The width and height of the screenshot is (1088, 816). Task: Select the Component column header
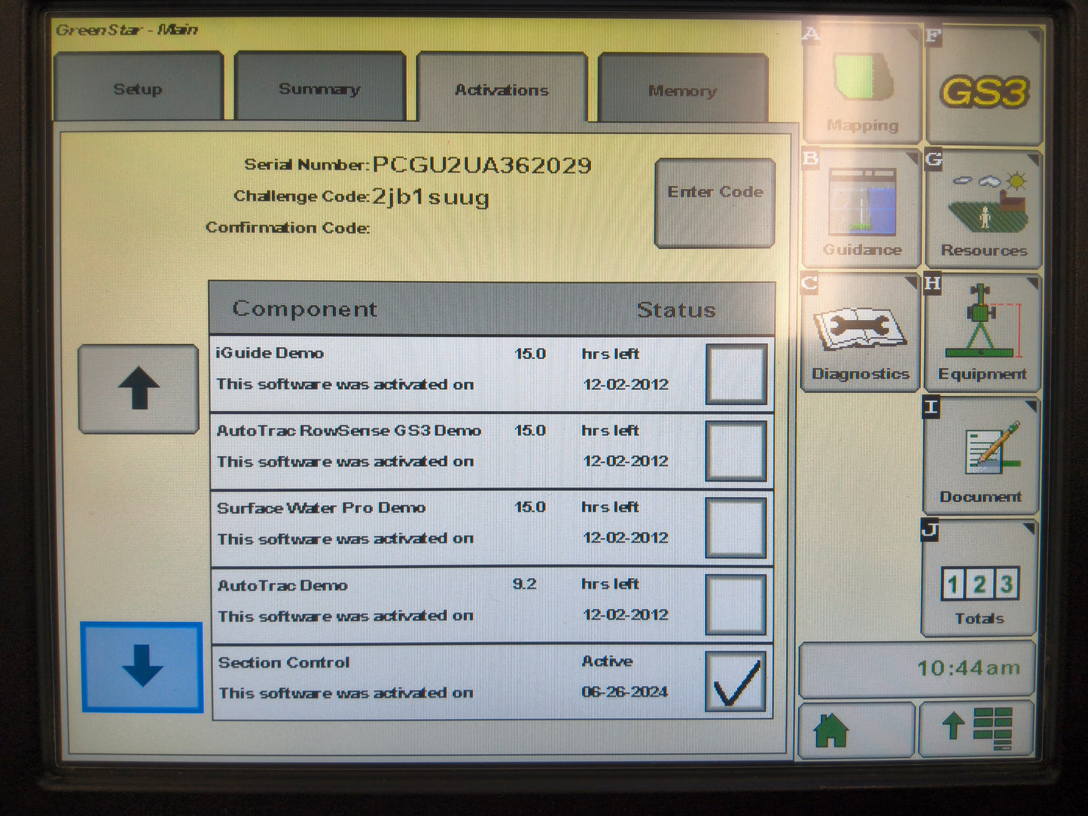[x=305, y=309]
